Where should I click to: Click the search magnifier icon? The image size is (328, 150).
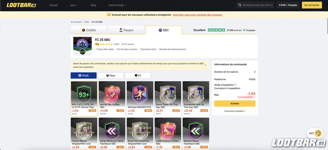point(240,5)
